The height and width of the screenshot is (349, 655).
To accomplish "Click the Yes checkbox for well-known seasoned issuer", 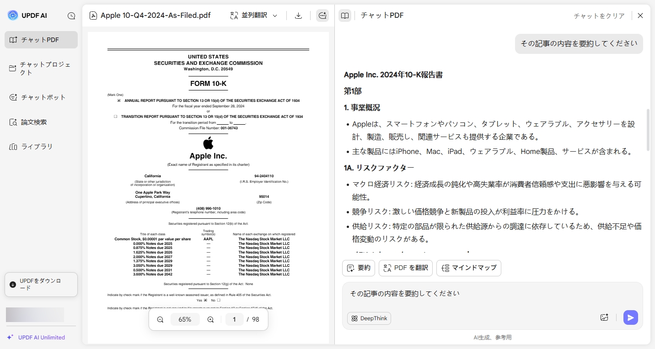I will (205, 300).
